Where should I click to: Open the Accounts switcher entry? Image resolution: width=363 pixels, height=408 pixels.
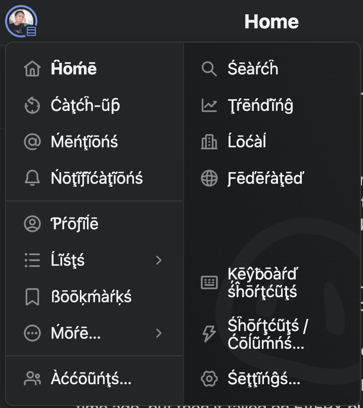click(x=91, y=378)
